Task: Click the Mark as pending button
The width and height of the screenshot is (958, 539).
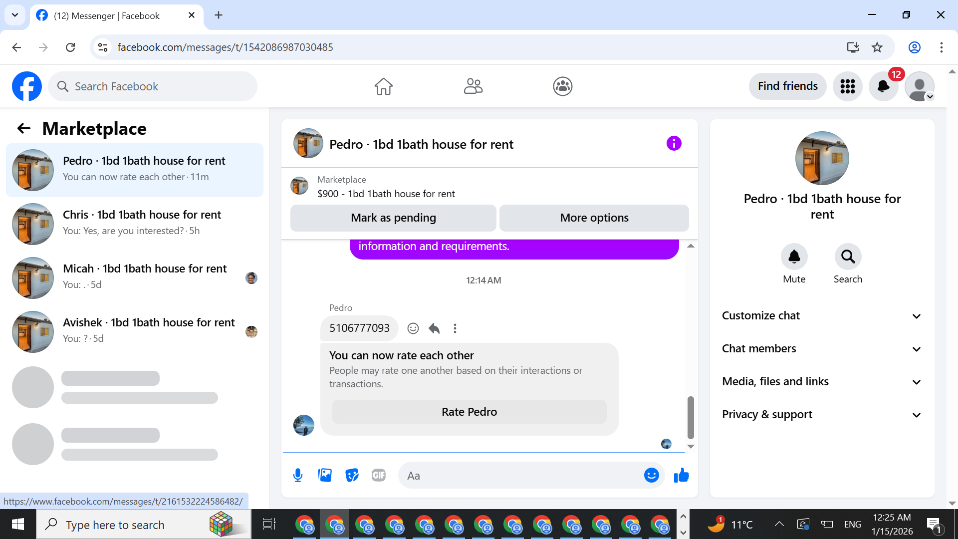Action: 393,218
